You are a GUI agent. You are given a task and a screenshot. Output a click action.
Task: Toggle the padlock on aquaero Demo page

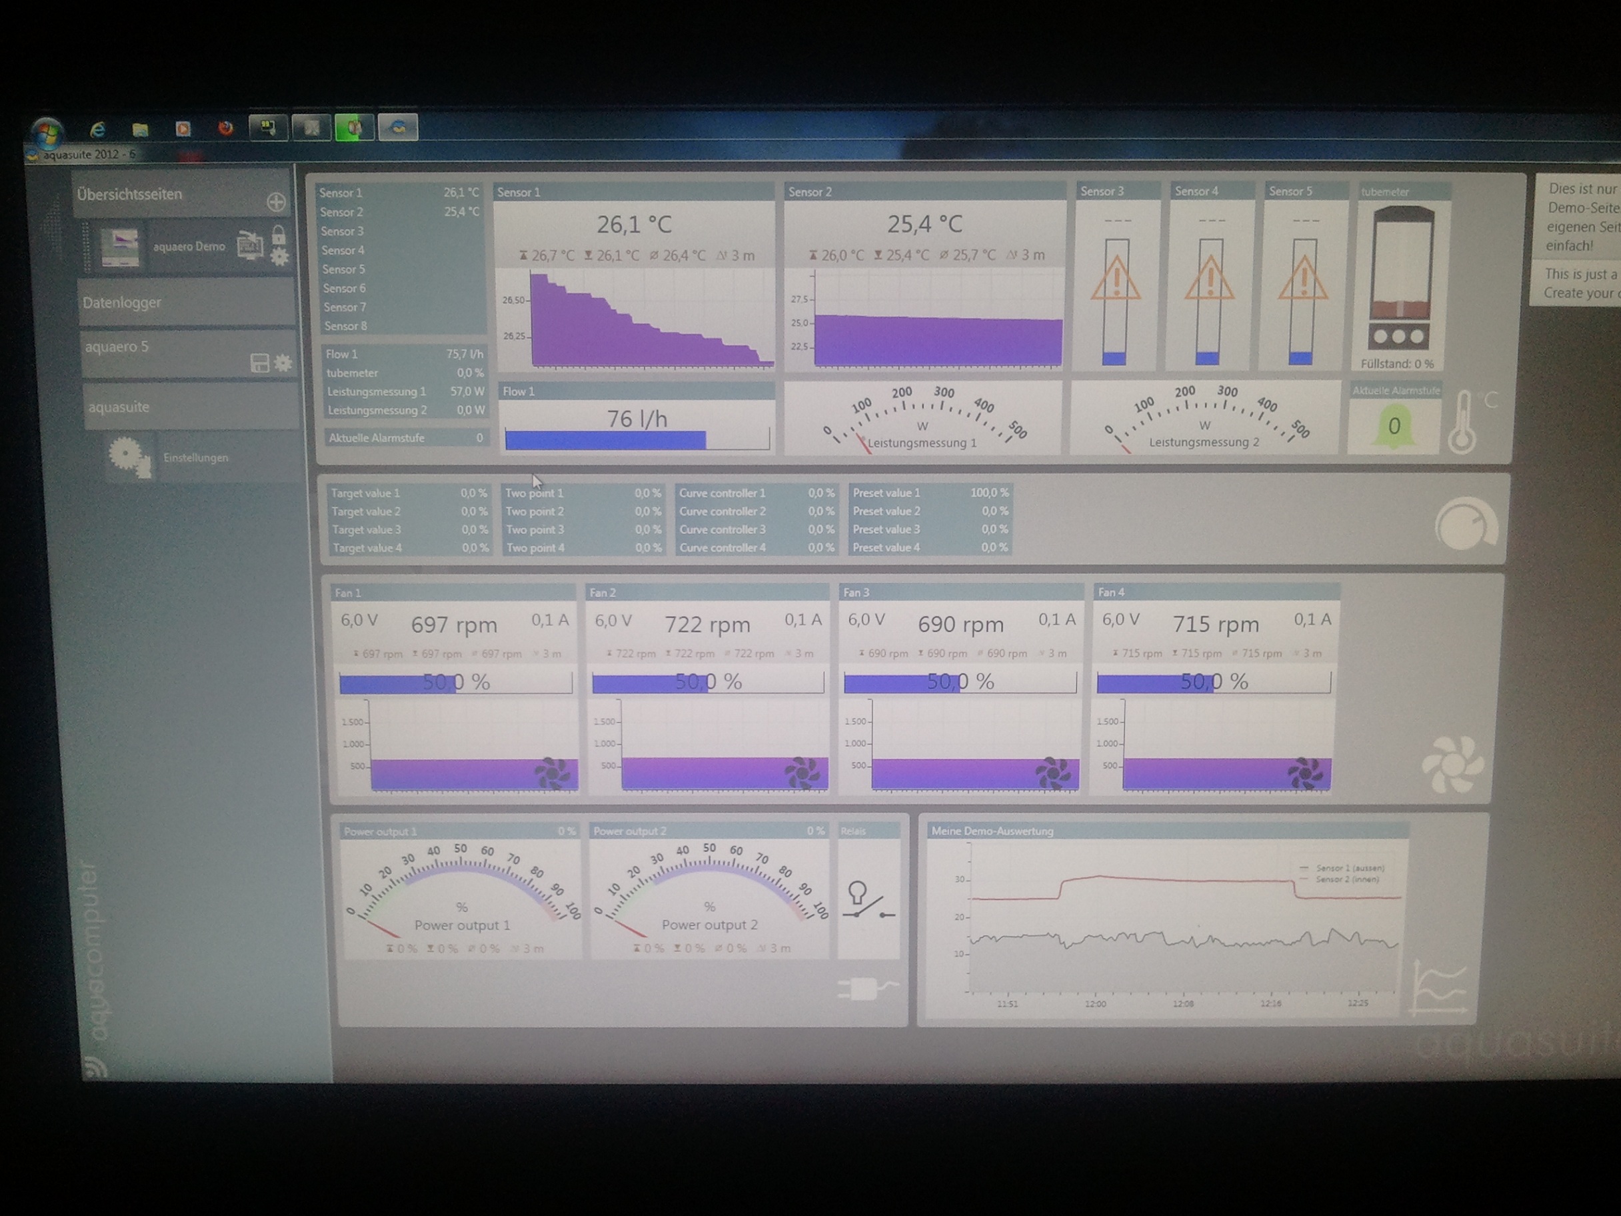(279, 235)
